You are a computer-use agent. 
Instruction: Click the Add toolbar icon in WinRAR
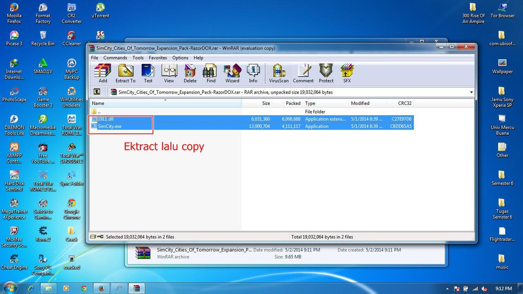[103, 73]
